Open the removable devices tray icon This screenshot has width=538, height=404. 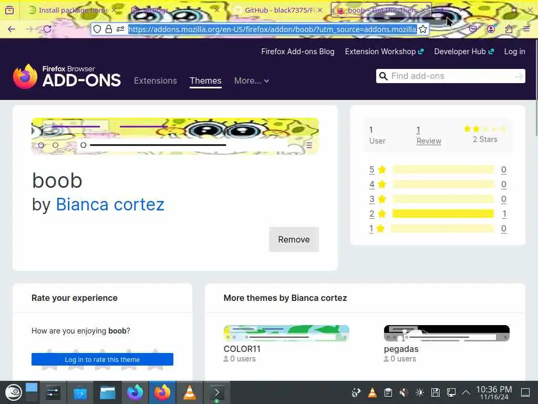coord(436,392)
